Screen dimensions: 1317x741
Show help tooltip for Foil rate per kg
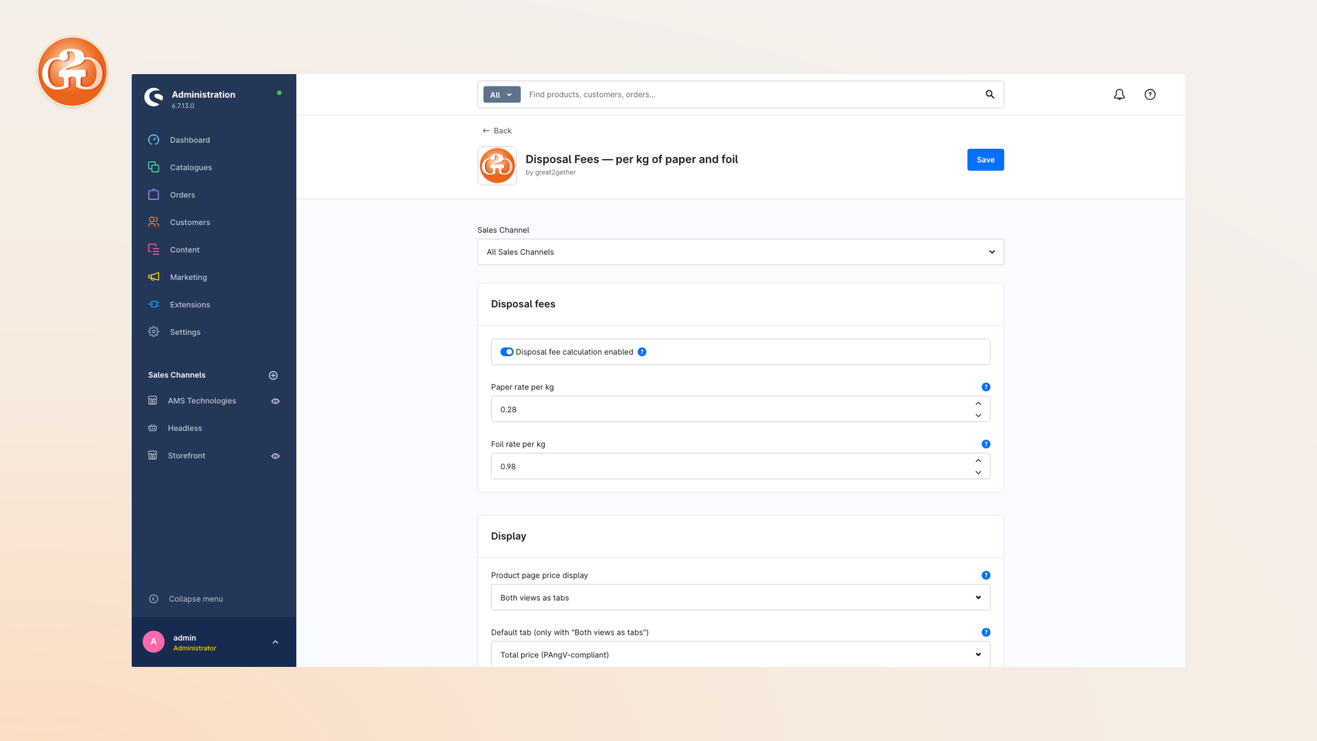pos(986,444)
